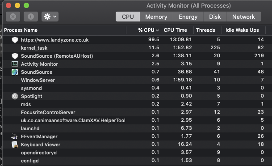Sort by the Process Name column header
The width and height of the screenshot is (272, 166).
21,30
